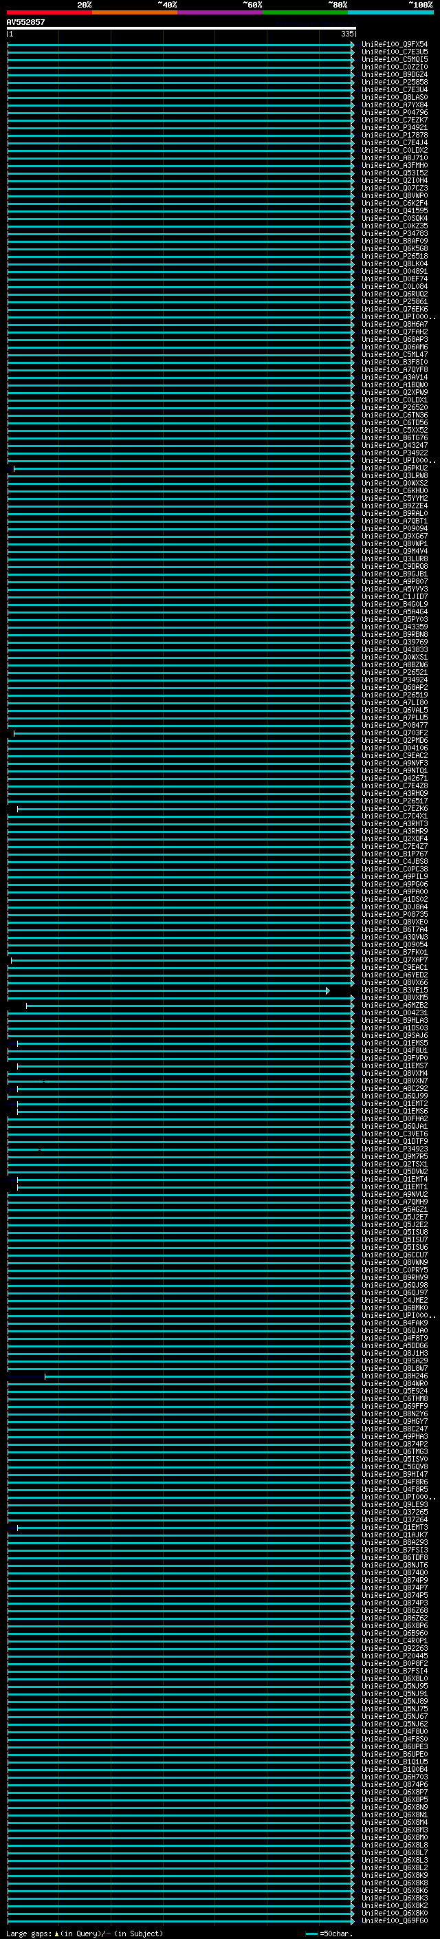440x1939 pixels.
Task: Click the UniRef100_Q37264 label
Action: click(394, 1519)
